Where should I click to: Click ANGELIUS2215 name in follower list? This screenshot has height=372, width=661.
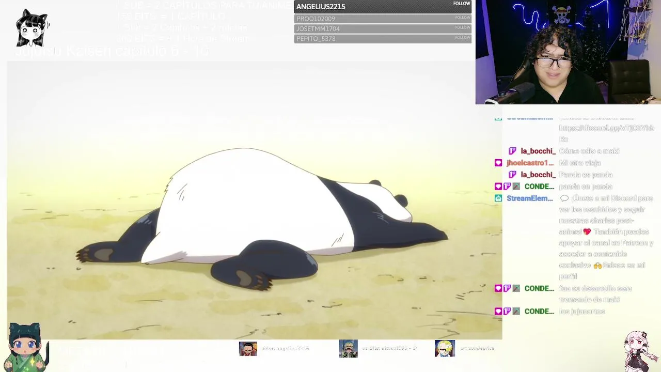[x=321, y=6]
